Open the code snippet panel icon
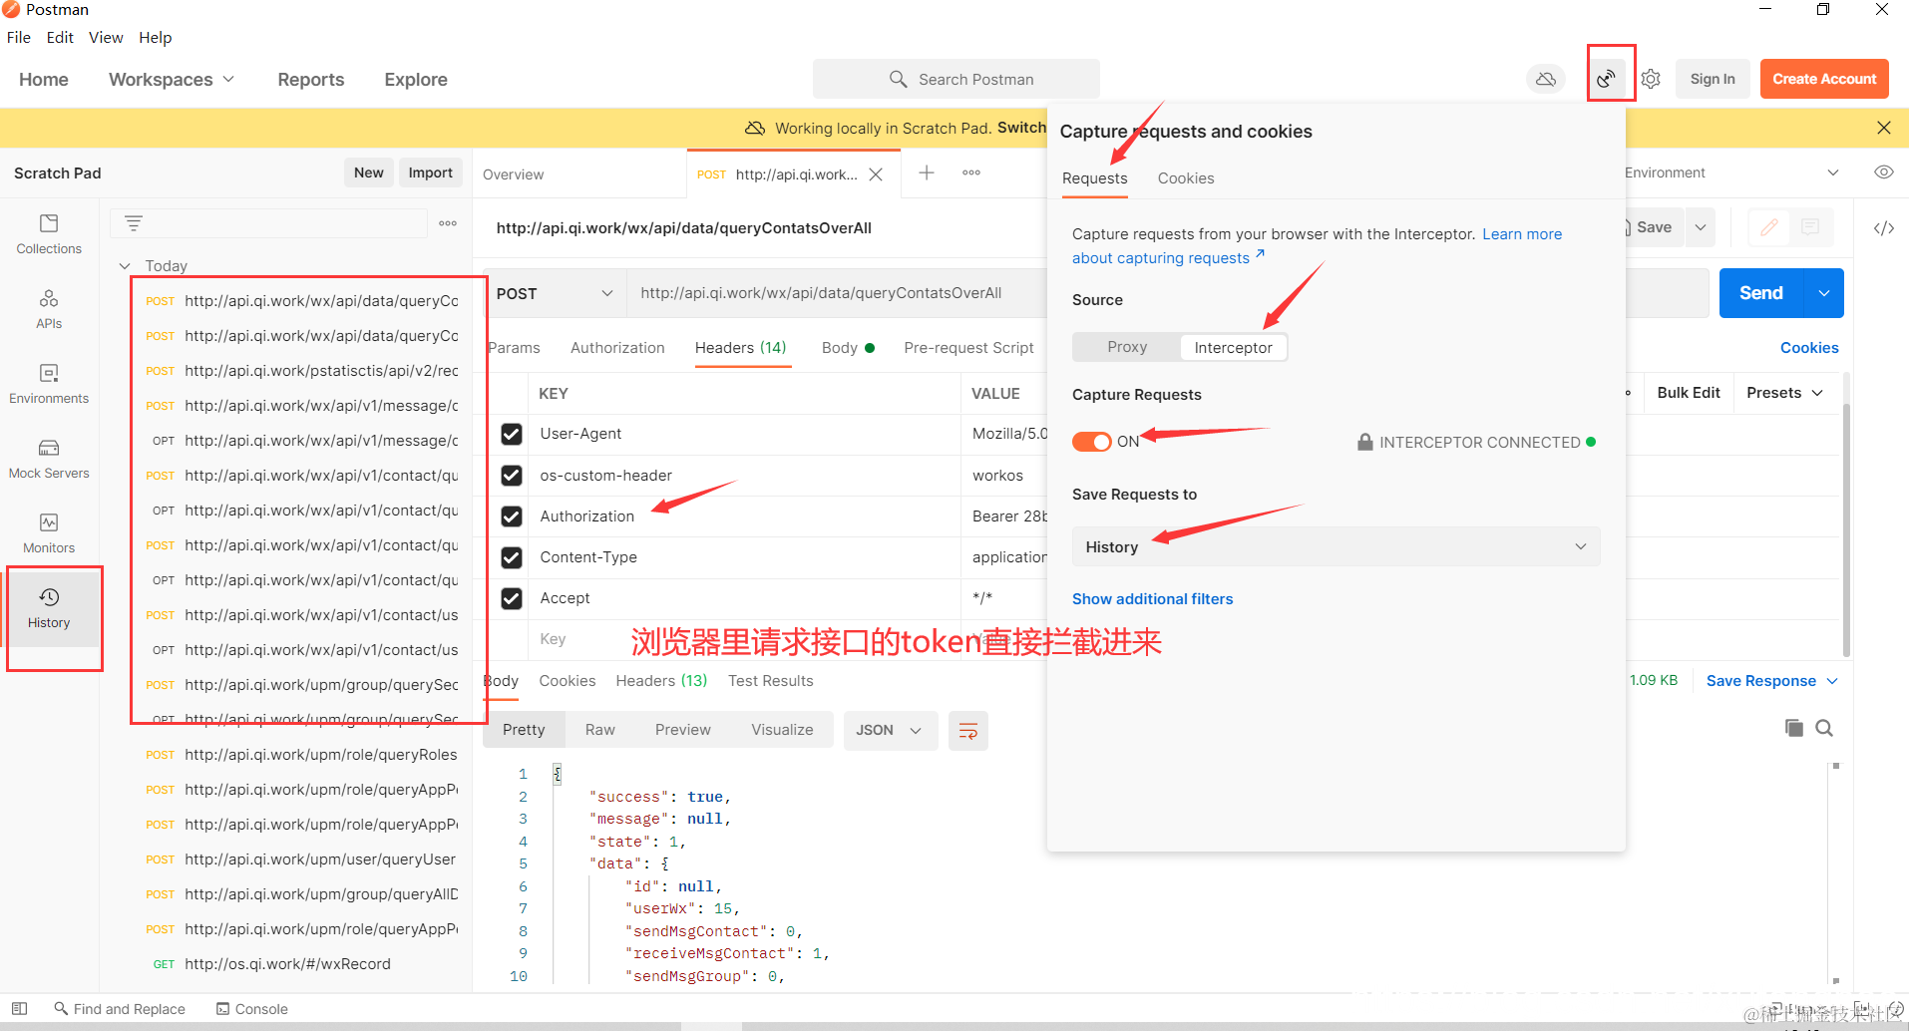Screen dimensions: 1909x1031 tap(1884, 228)
